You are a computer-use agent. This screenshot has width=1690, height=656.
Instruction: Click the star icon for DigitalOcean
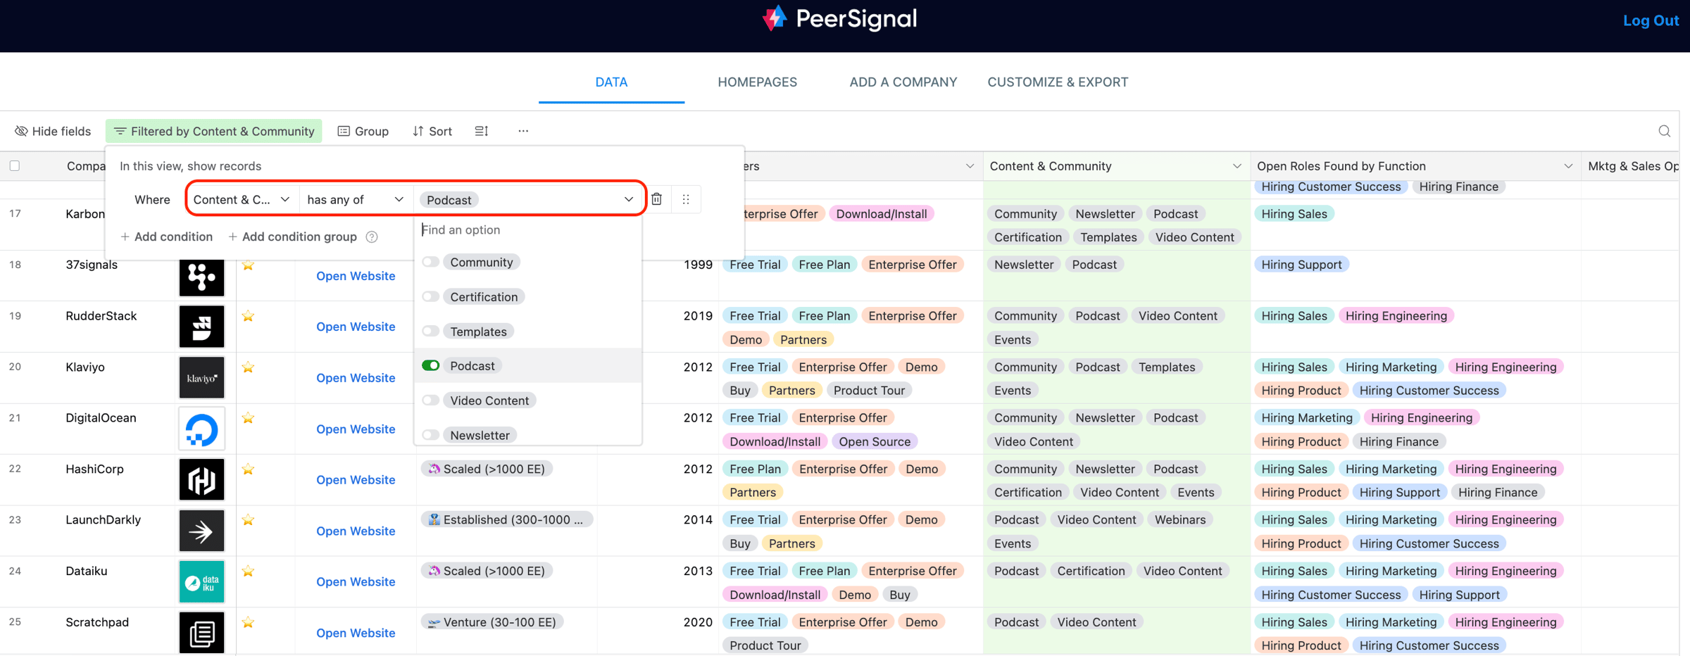(x=248, y=418)
